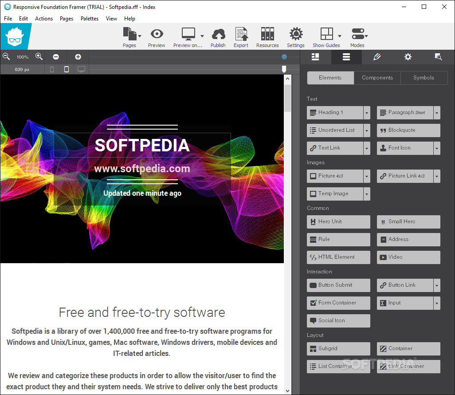Add a Social Icon element
Image resolution: width=455 pixels, height=395 pixels.
coord(338,320)
